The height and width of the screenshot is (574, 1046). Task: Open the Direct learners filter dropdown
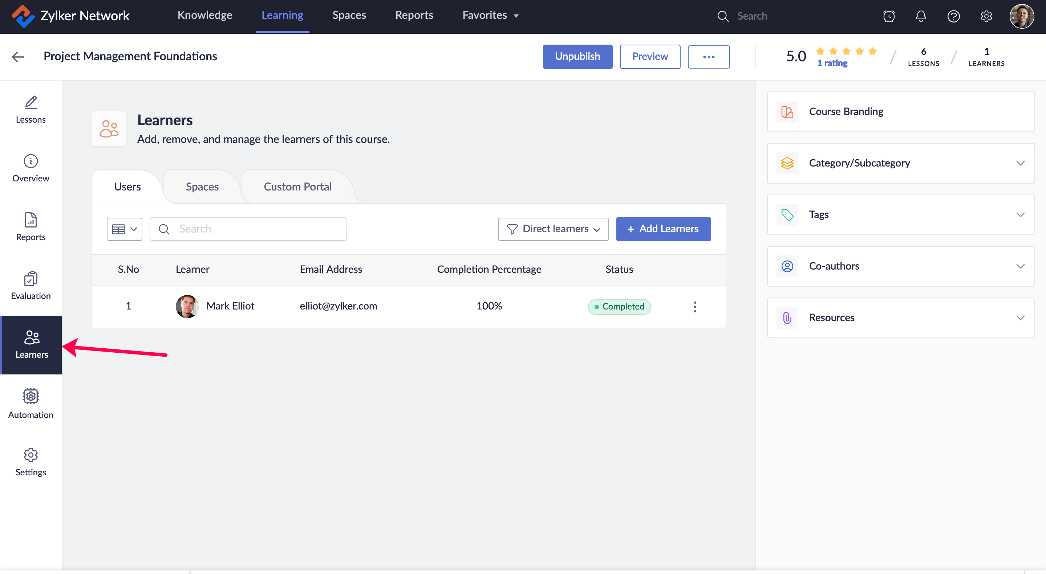(x=553, y=229)
